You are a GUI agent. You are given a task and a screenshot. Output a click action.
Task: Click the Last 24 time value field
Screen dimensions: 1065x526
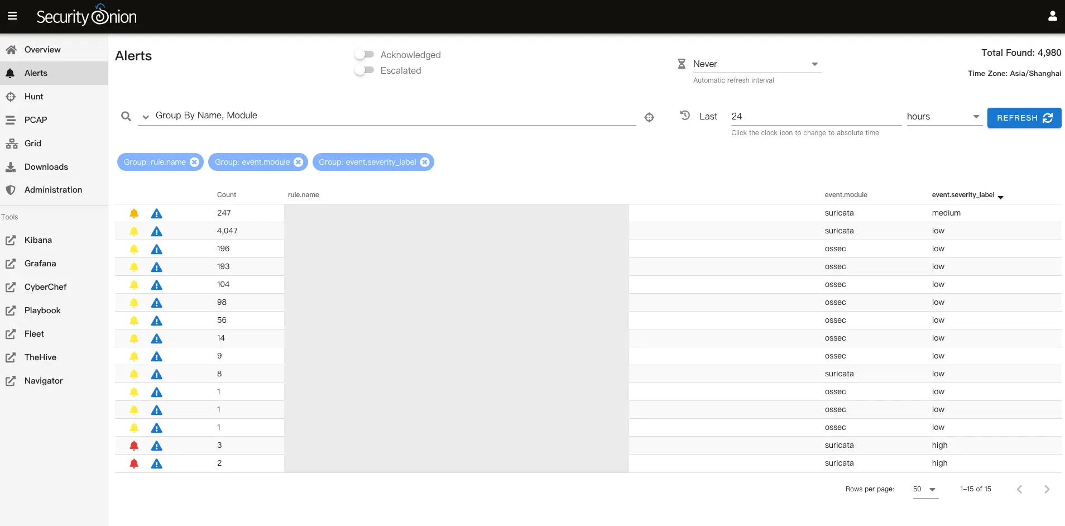tap(816, 116)
